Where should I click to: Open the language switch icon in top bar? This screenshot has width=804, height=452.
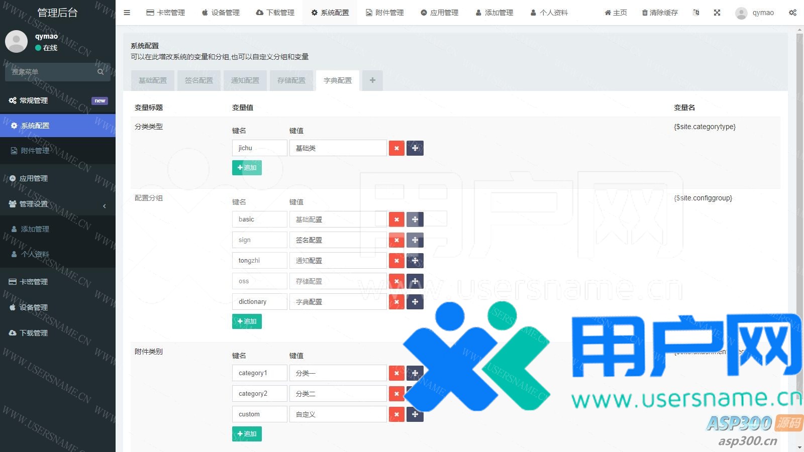click(x=696, y=13)
